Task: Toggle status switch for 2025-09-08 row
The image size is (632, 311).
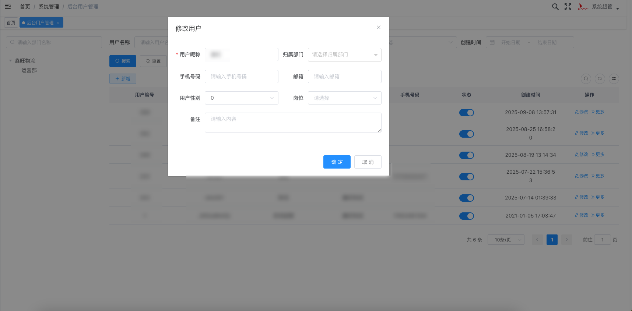Action: click(x=467, y=113)
